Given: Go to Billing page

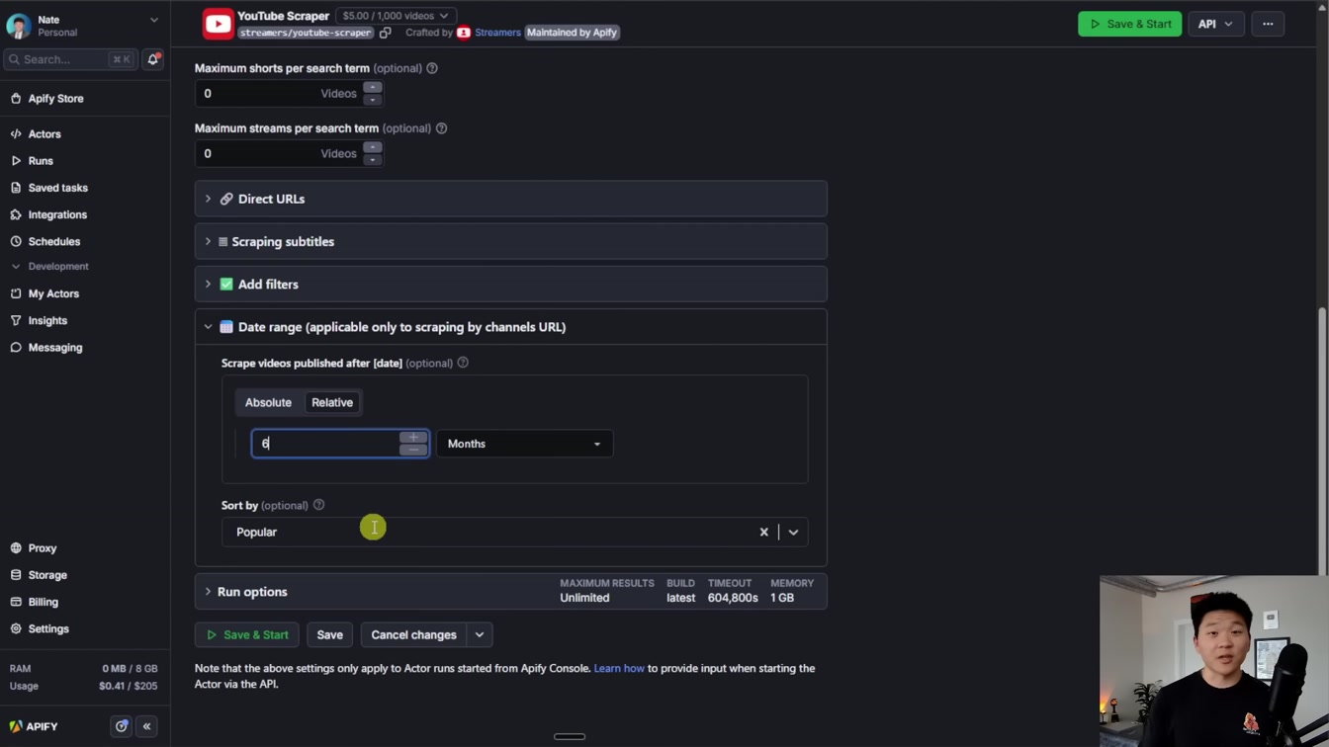Looking at the screenshot, I should click(44, 602).
